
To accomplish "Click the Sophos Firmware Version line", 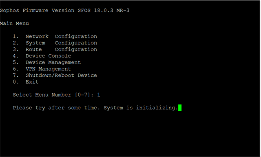I will (64, 11).
